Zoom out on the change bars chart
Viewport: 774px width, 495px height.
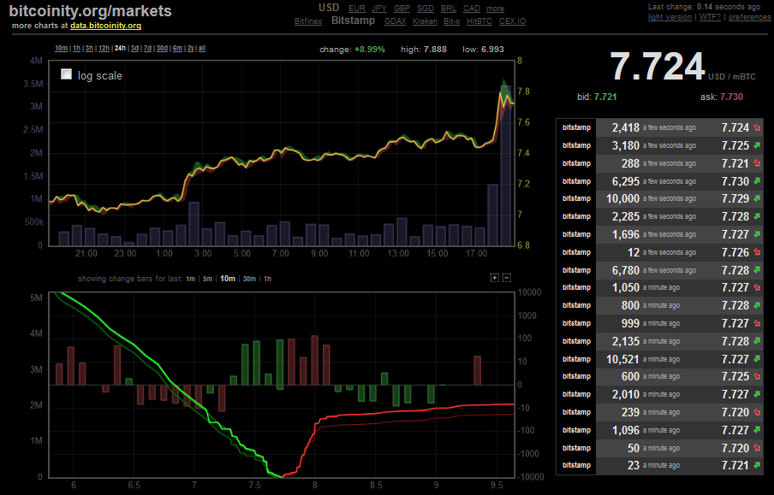coord(507,278)
